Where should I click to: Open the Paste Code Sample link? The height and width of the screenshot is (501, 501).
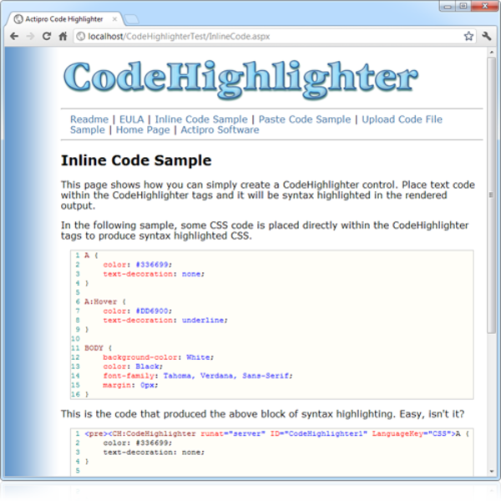[304, 119]
